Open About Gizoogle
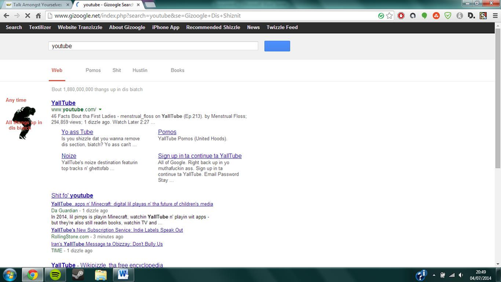501x282 pixels. pos(127,28)
